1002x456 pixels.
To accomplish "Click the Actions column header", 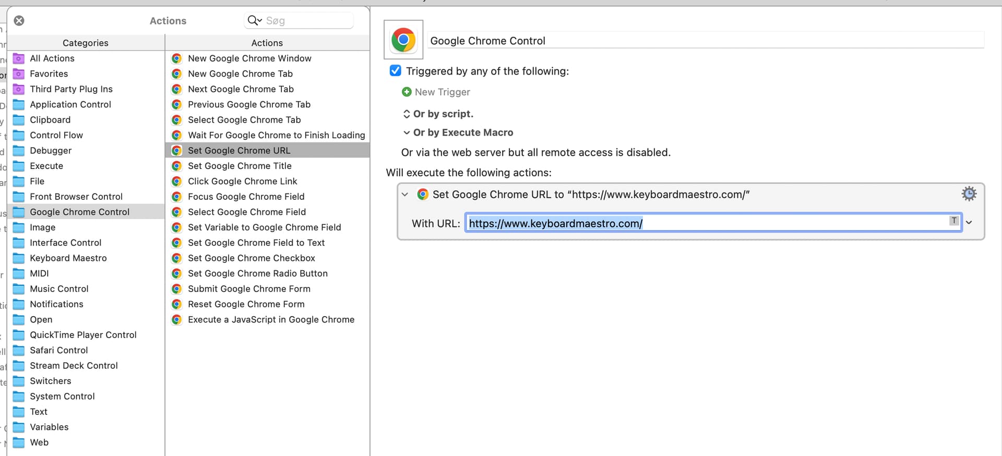I will click(x=267, y=43).
